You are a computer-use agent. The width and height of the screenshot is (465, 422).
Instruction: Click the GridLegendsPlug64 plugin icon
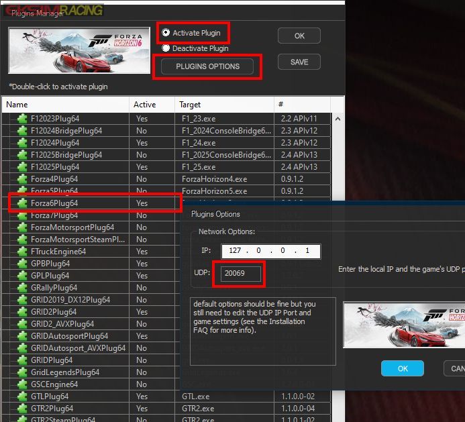[x=22, y=372]
